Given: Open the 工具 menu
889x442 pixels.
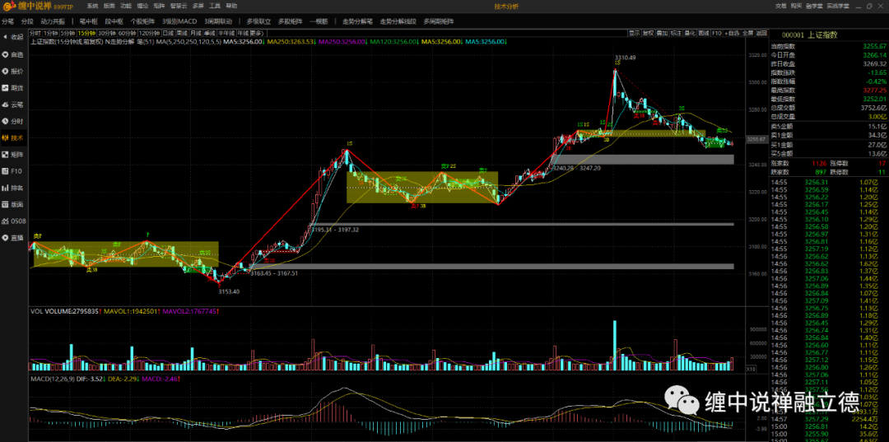Looking at the screenshot, I should pyautogui.click(x=215, y=7).
